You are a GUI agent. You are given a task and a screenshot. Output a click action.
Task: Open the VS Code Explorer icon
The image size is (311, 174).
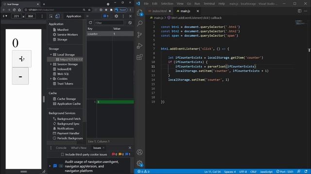140,13
